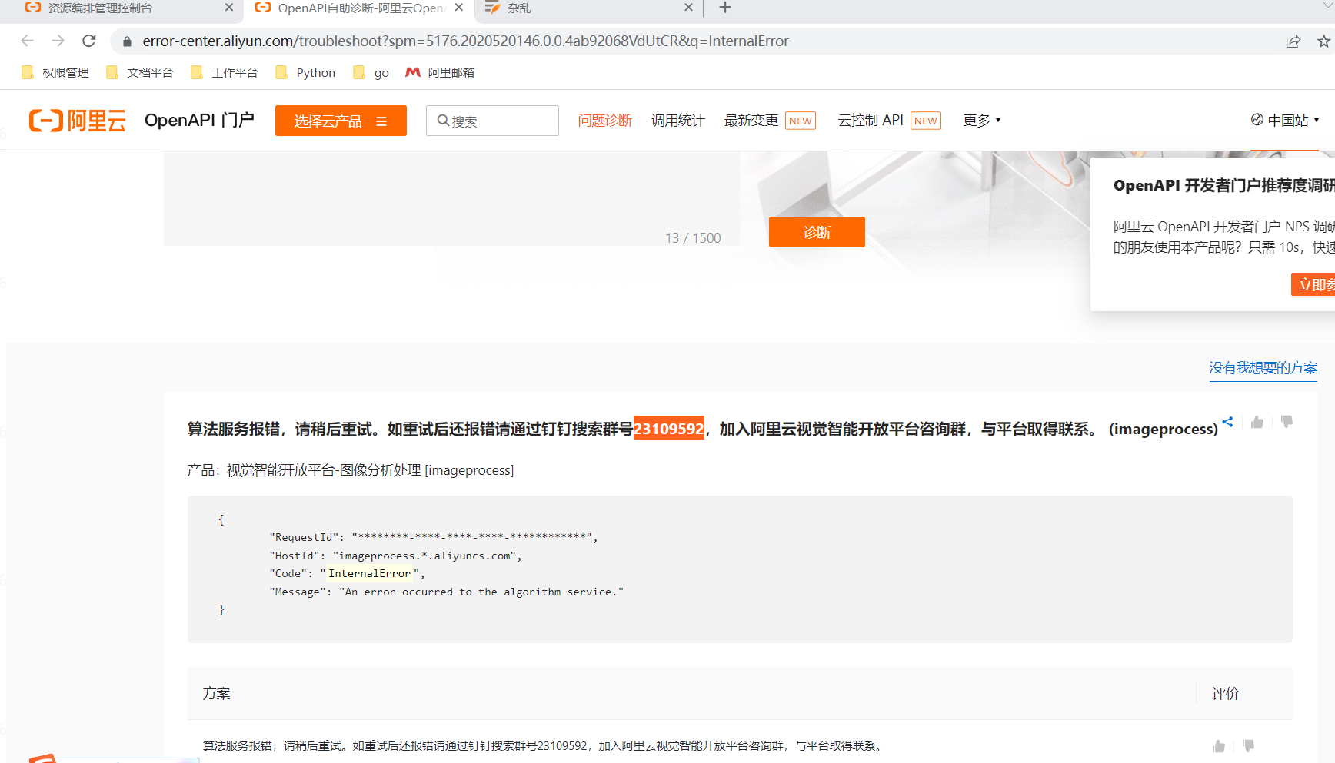Share this page via share icon

(1293, 41)
